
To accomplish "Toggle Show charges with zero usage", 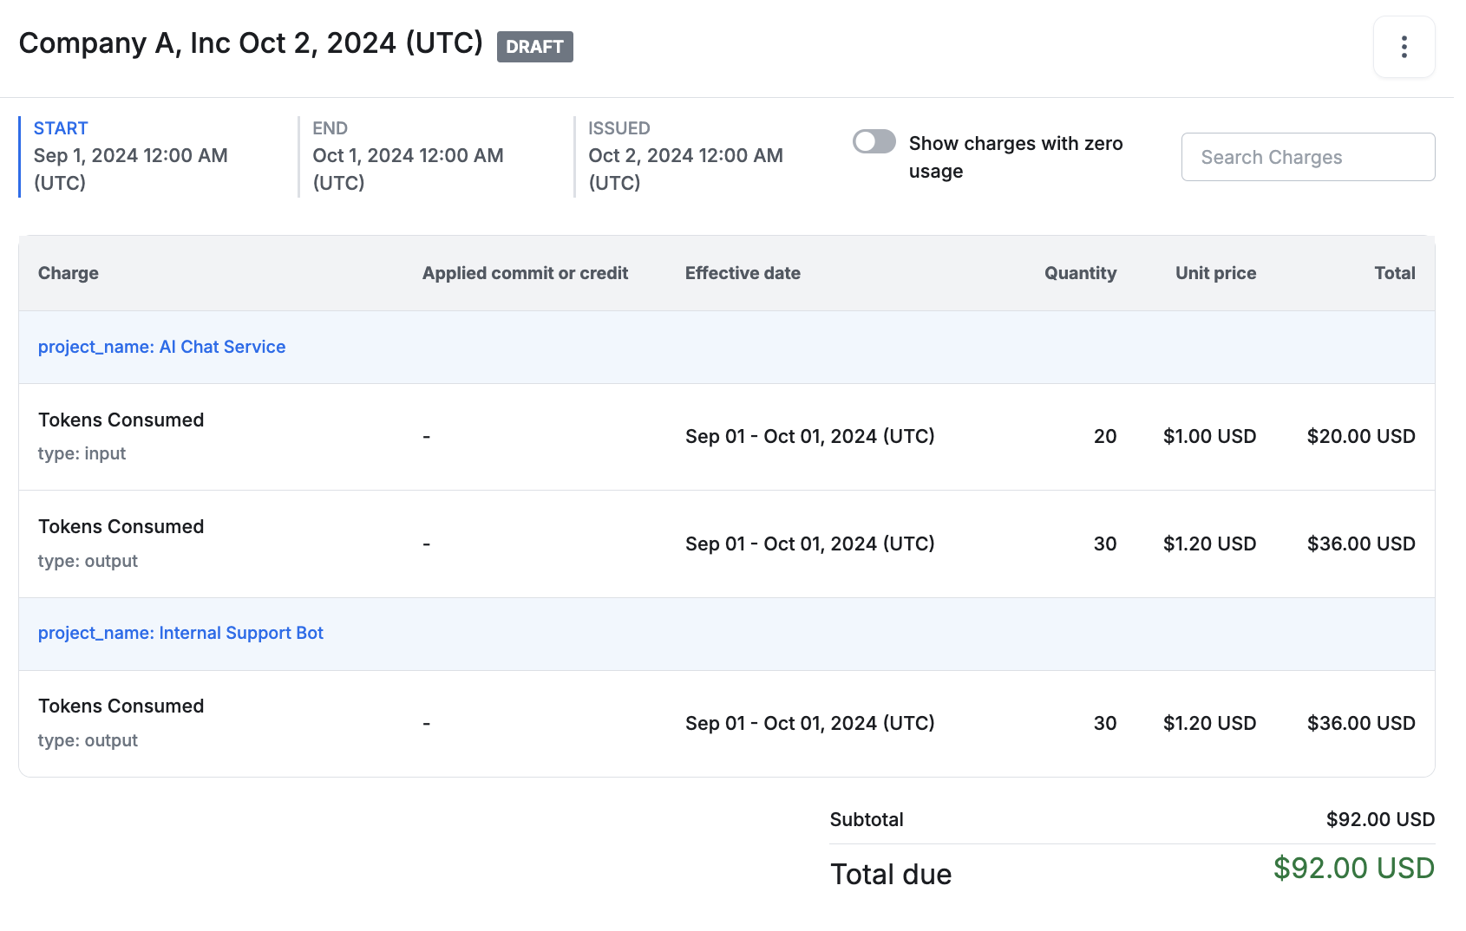I will 874,141.
